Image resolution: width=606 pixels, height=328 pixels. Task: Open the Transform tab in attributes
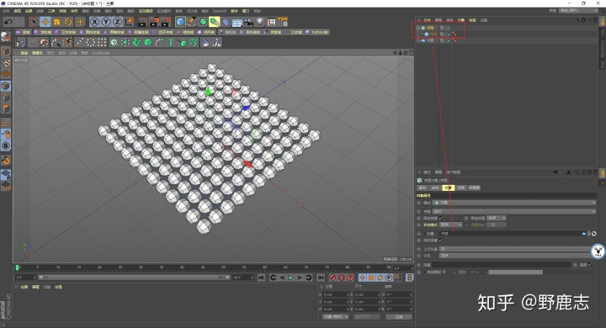point(461,188)
